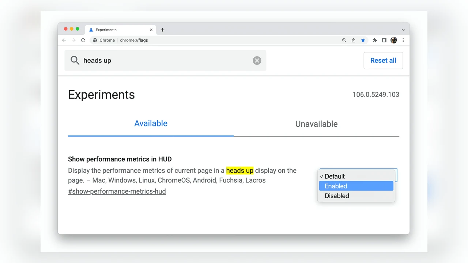Toggle the blue bookmark star
468x263 pixels.
[x=363, y=40]
